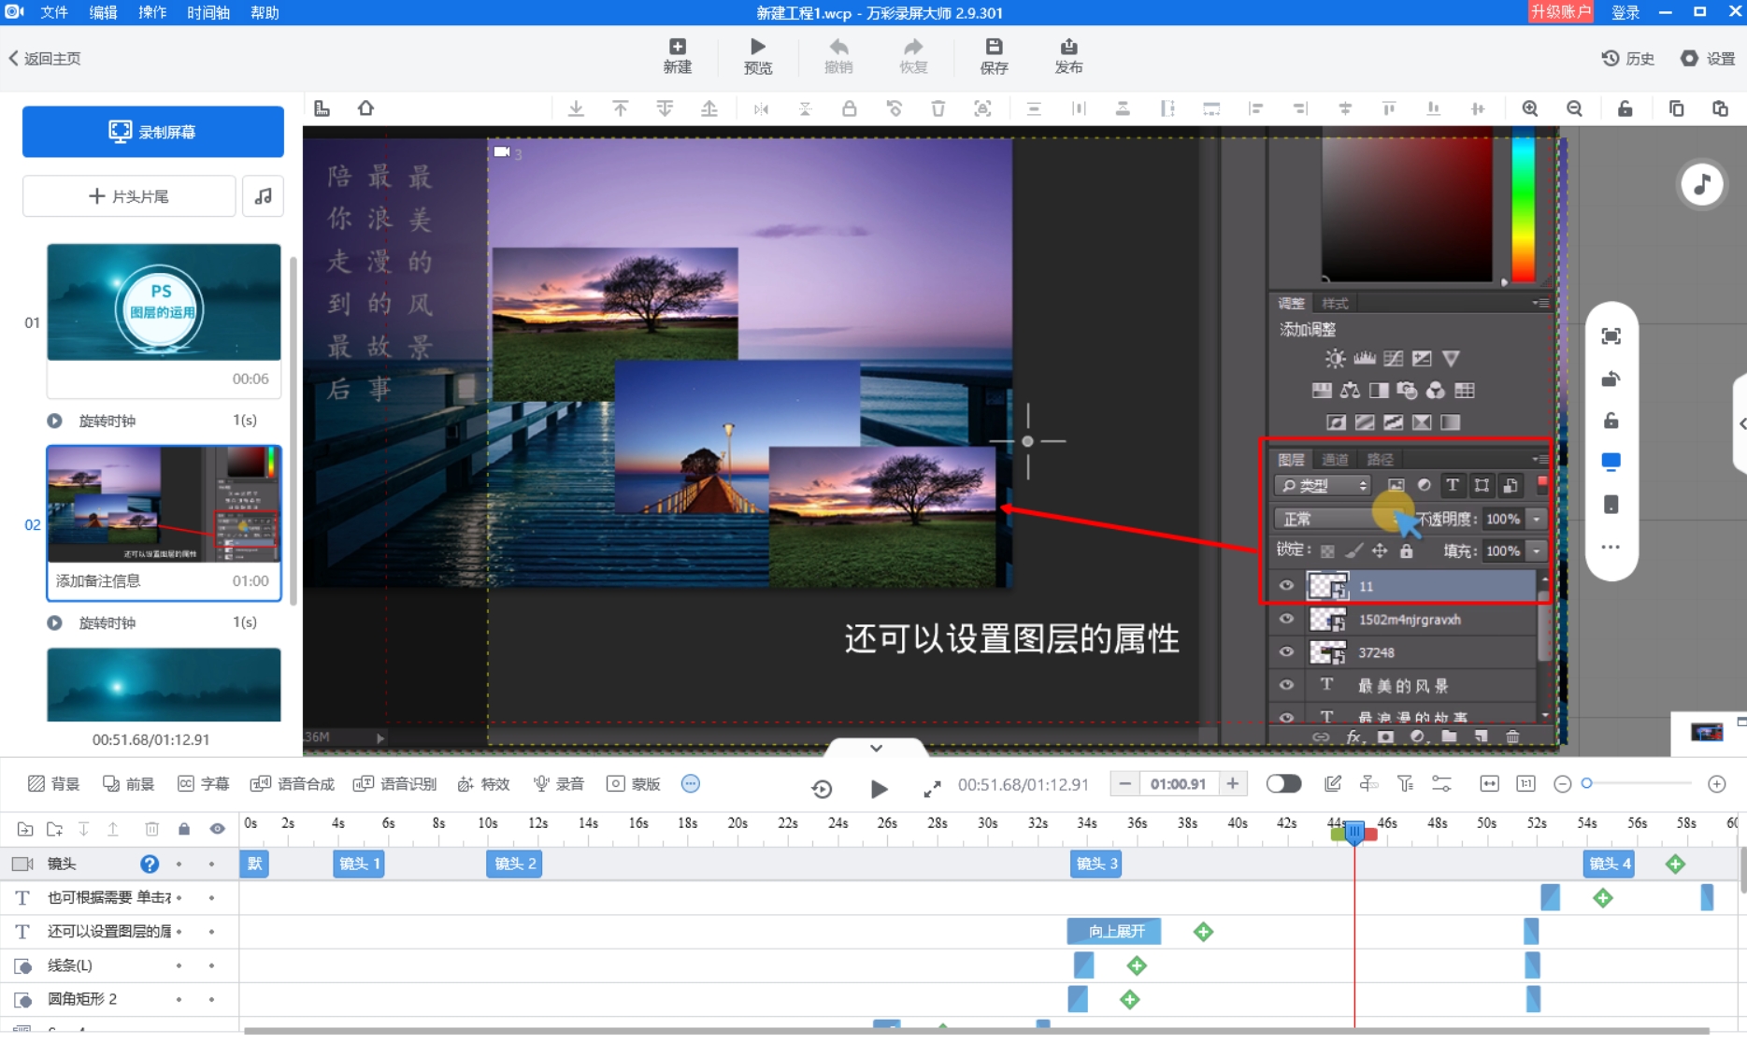Image resolution: width=1747 pixels, height=1043 pixels.
Task: Click the 片头片尾 button
Action: click(x=129, y=196)
